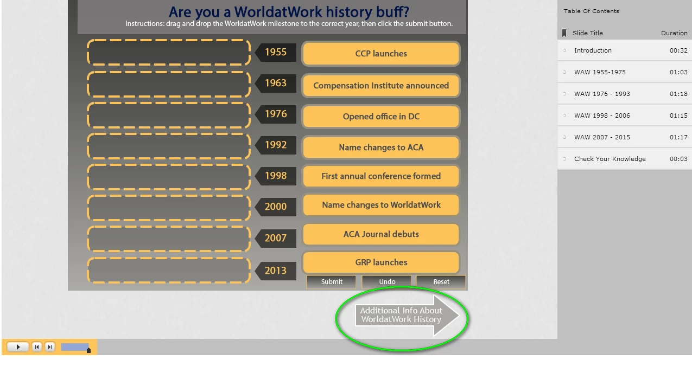Click the Undo button
The width and height of the screenshot is (692, 366).
pos(387,282)
